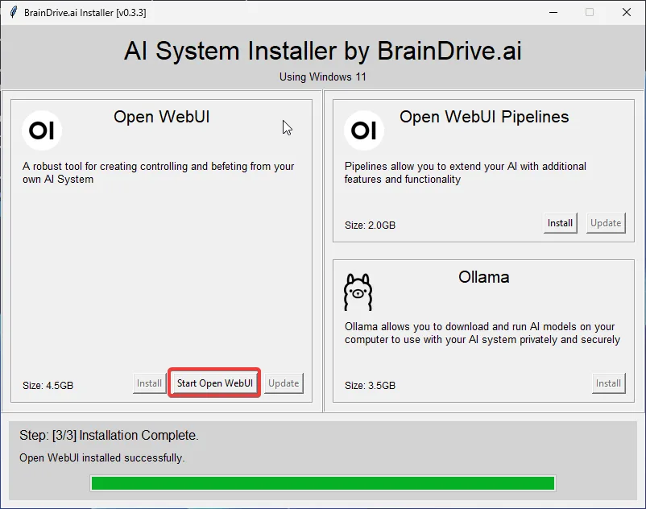
Task: Click the Install button in the Ollama card
Action: (x=608, y=383)
